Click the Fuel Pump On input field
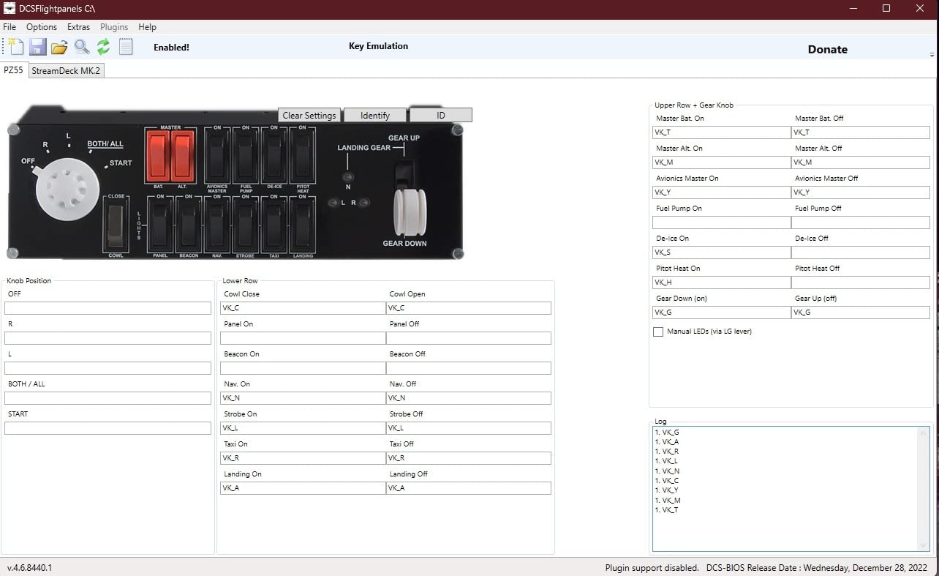Image resolution: width=939 pixels, height=576 pixels. click(721, 222)
